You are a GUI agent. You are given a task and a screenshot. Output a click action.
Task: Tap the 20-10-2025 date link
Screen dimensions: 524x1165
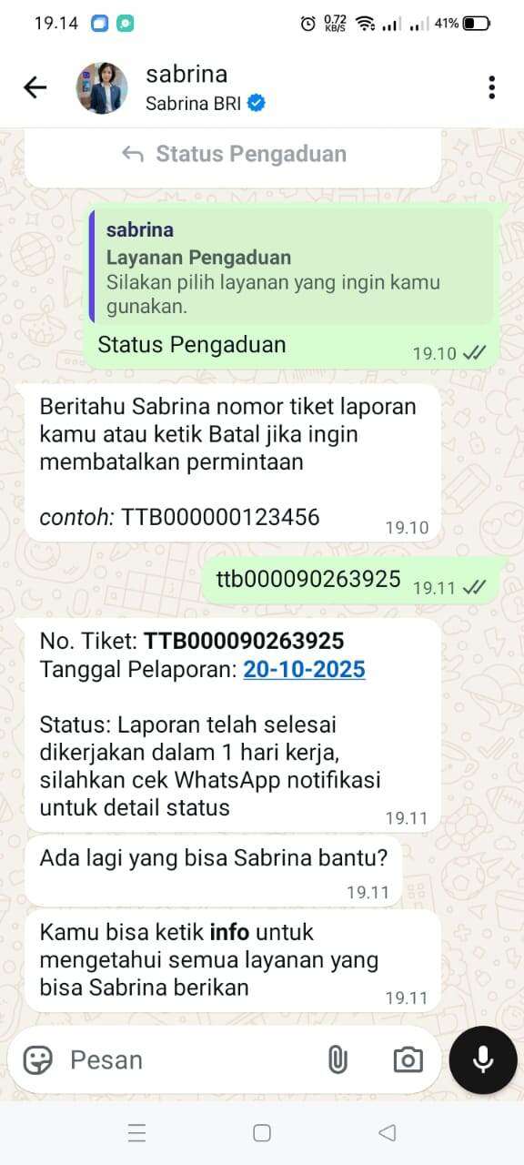304,670
